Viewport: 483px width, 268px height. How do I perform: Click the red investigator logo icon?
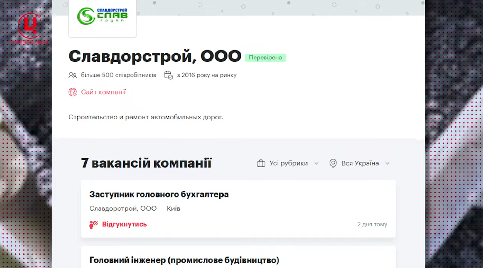[x=30, y=26]
